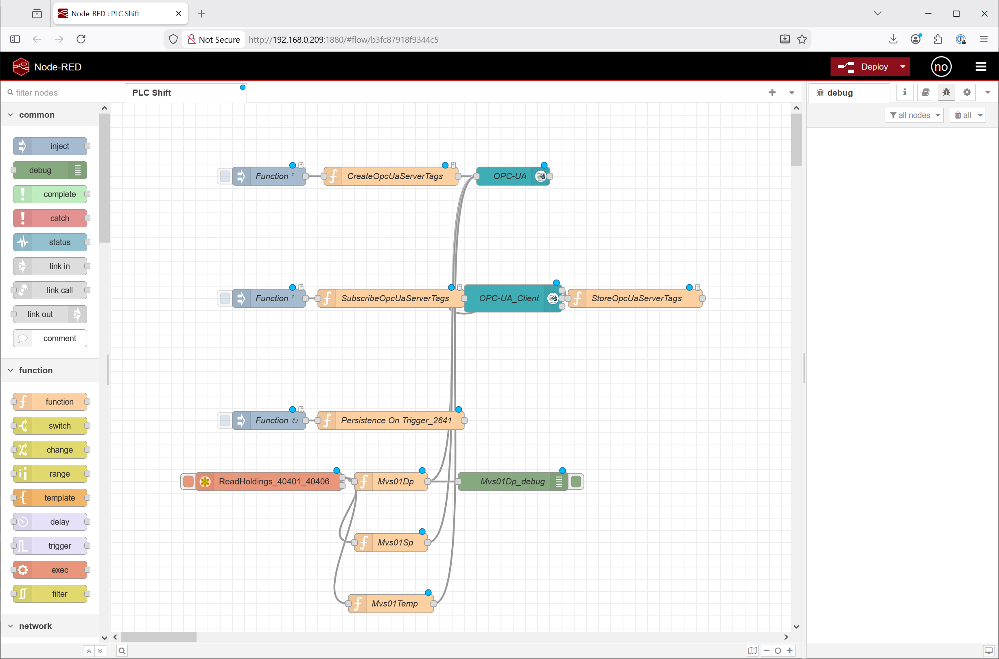Toggle the workspace navigator map icon

[x=752, y=650]
